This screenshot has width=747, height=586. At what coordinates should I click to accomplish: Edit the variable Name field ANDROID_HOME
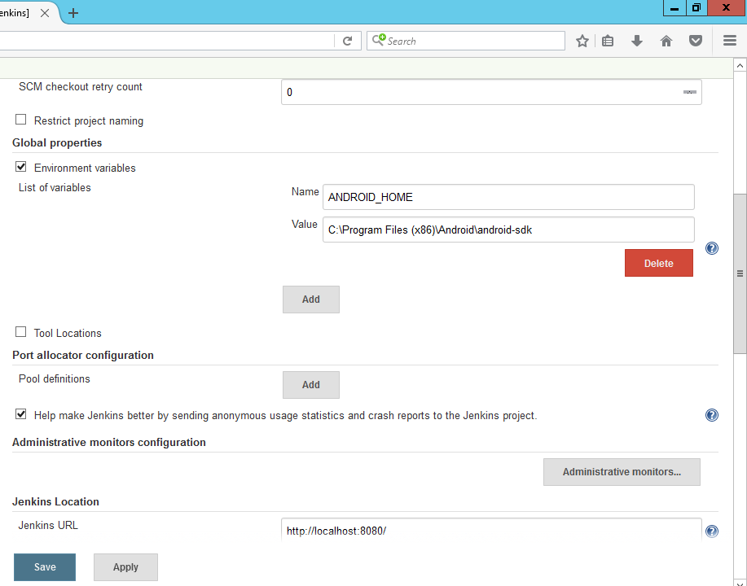click(508, 197)
